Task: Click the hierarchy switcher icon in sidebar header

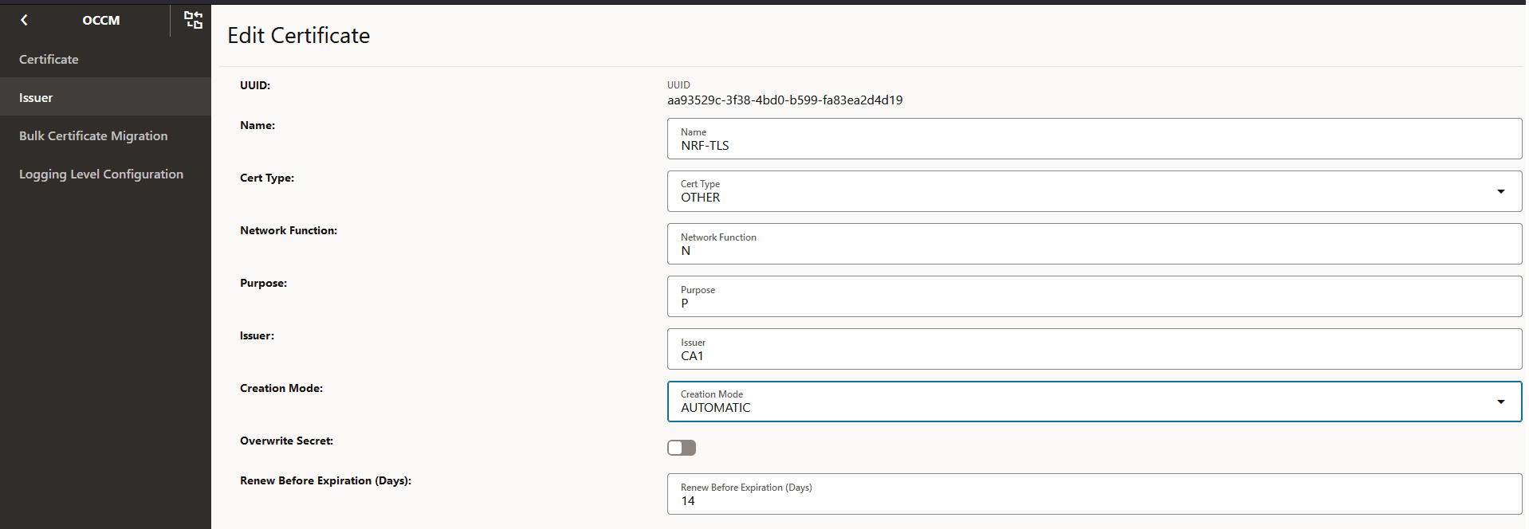Action: click(x=193, y=20)
